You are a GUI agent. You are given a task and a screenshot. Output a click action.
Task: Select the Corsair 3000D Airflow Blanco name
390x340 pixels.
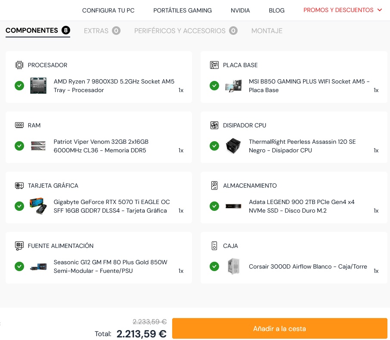[308, 266]
